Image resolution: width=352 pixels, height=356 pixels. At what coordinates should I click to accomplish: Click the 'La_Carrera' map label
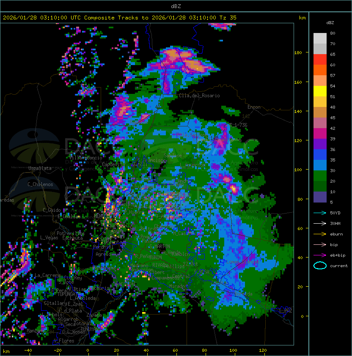pos(47,275)
